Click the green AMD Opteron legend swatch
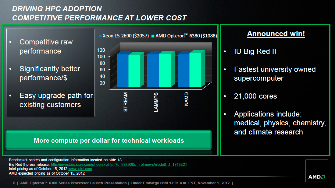335x188 pixels. (153, 36)
